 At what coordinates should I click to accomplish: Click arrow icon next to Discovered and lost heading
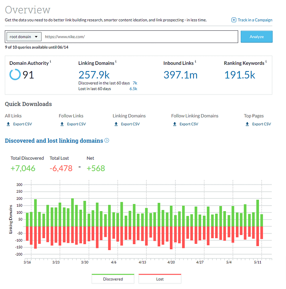tap(107, 140)
